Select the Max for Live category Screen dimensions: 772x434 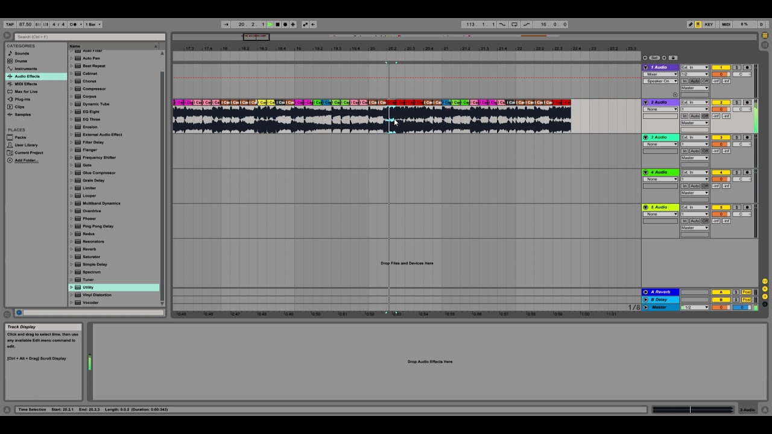(26, 92)
